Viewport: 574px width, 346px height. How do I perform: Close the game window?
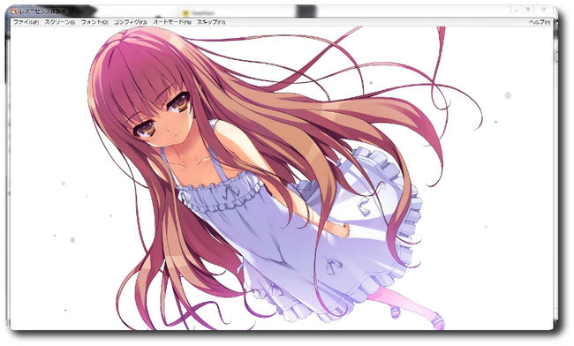click(544, 10)
